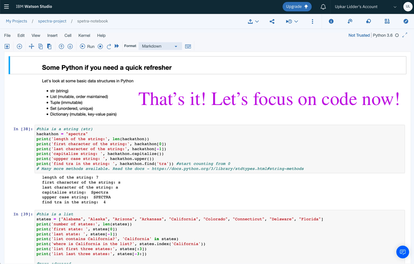The image size is (414, 264).
Task: Open the find data icon
Action: point(350,21)
